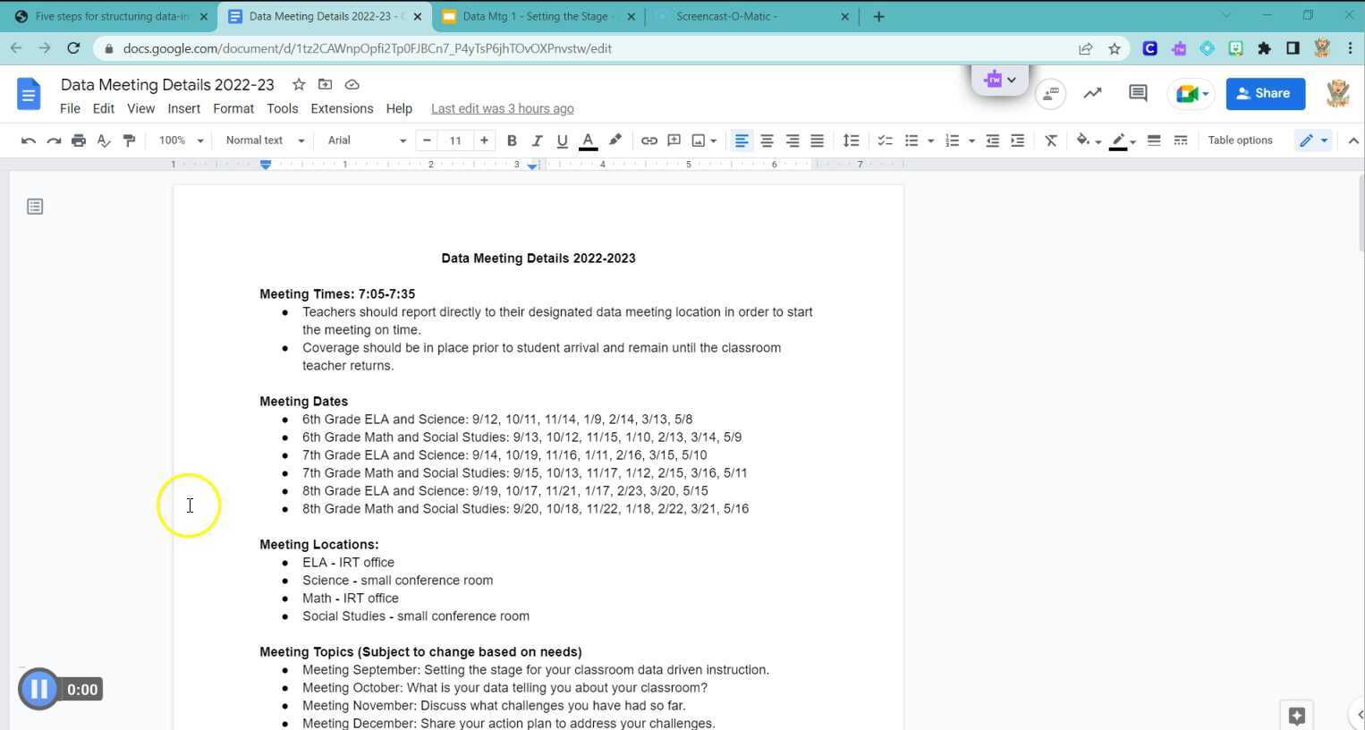Click the Insert image icon

click(x=699, y=140)
